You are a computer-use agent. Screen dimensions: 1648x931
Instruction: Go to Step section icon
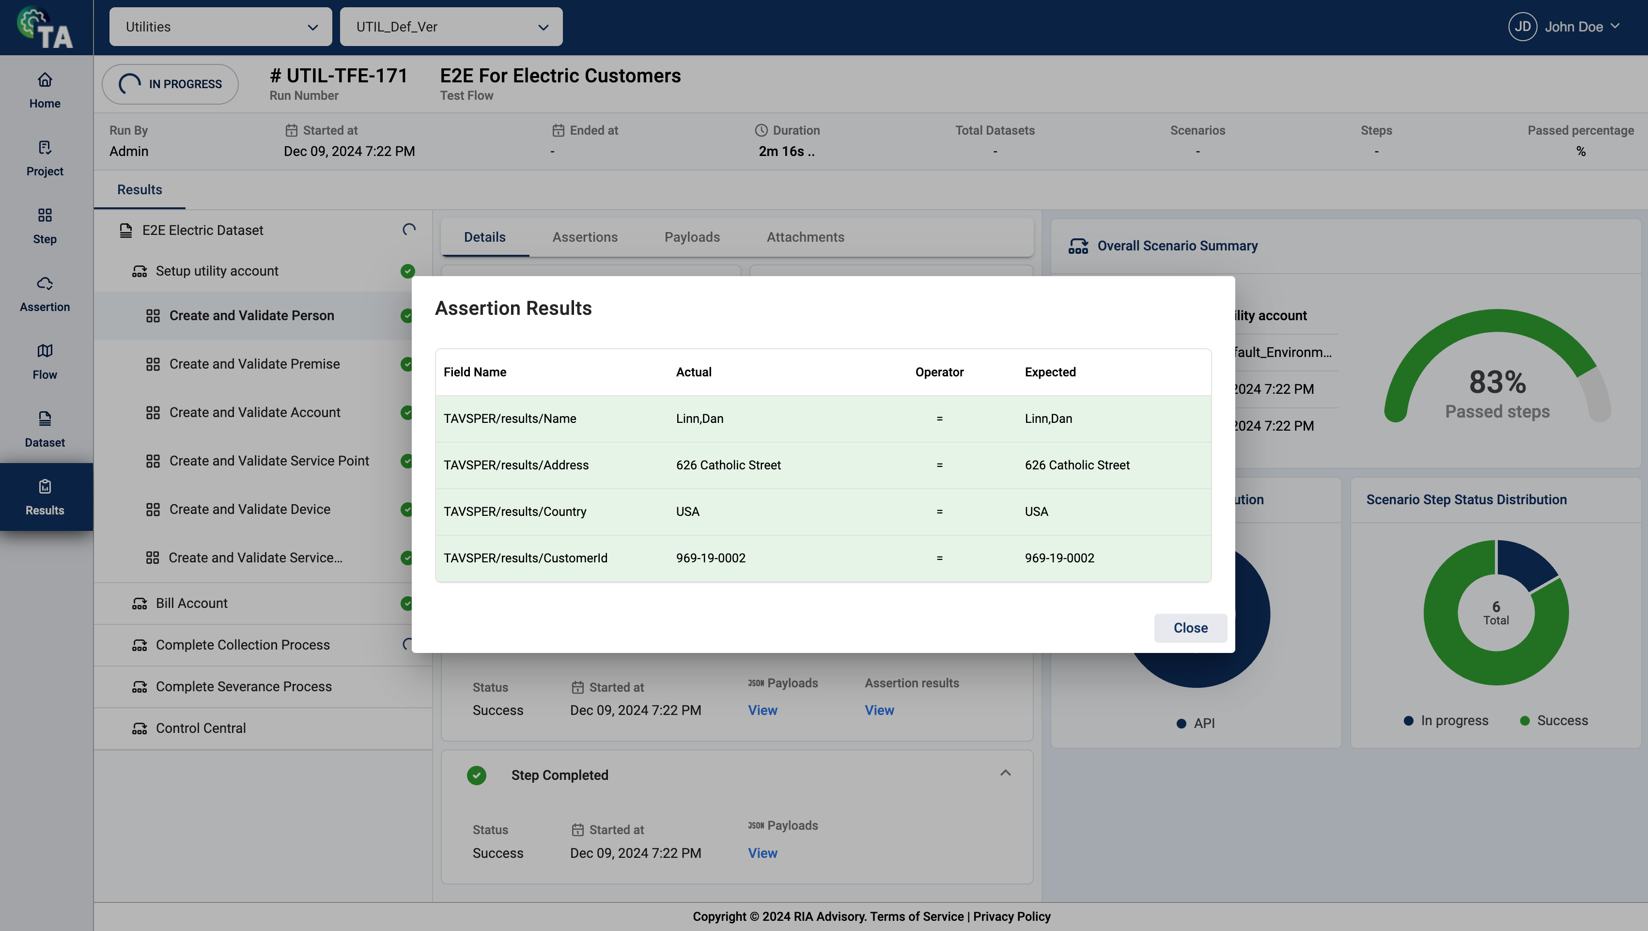45,216
